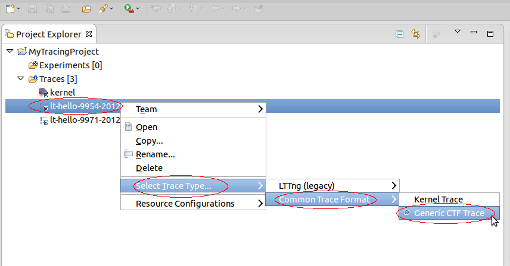This screenshot has height=266, width=510.
Task: Open the Project Explorer view menu
Action: [x=458, y=33]
